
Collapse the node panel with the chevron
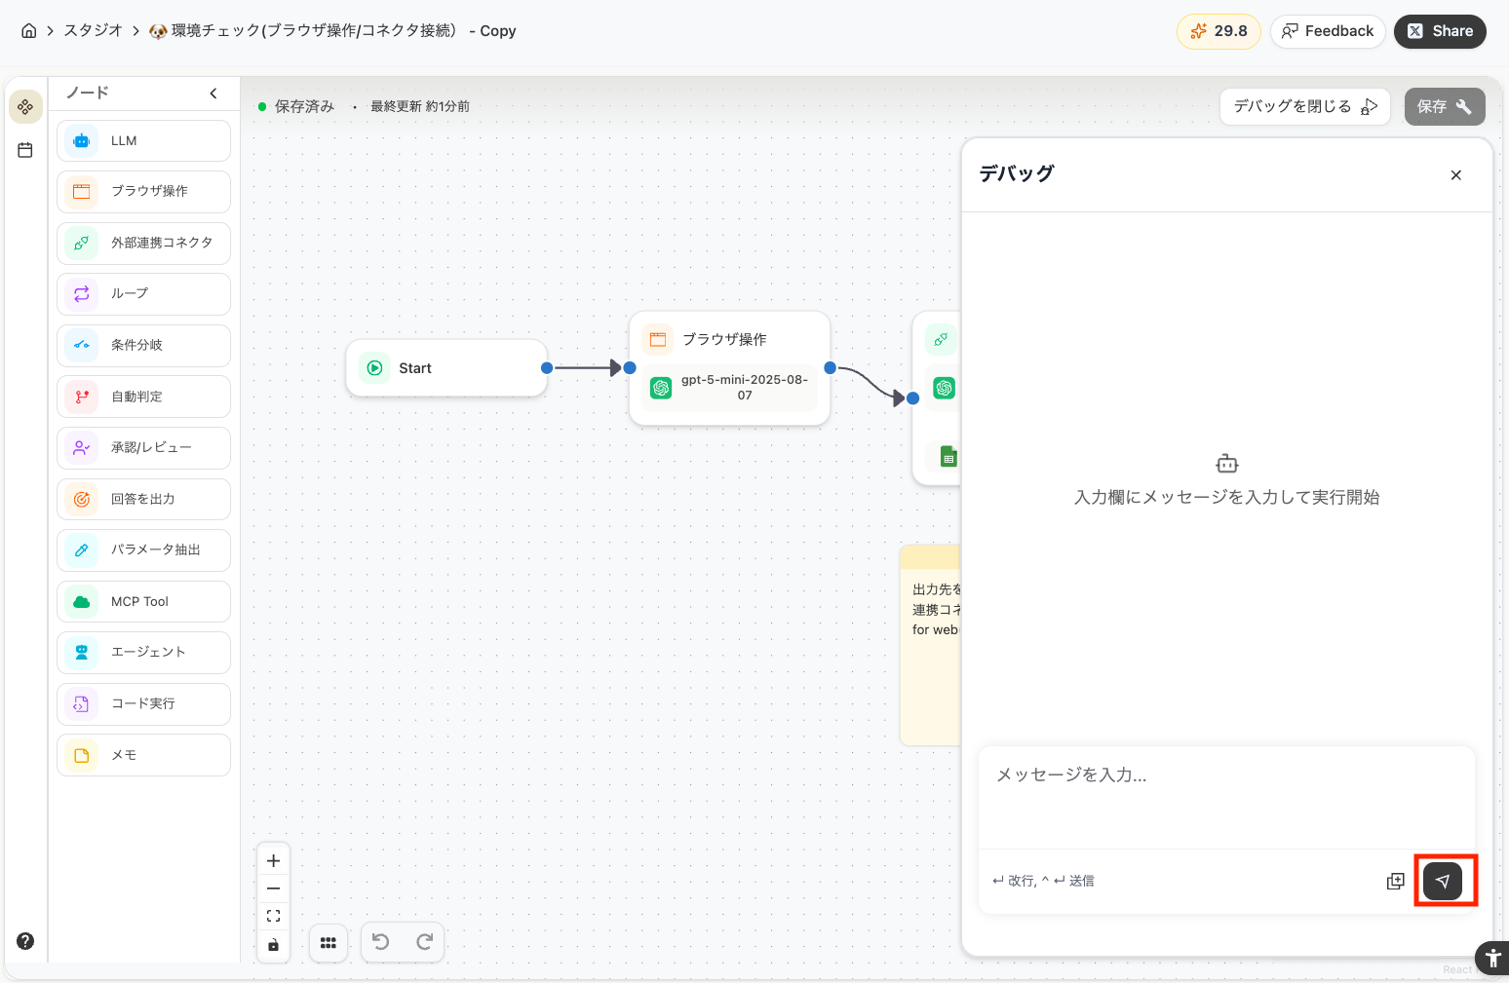coord(213,93)
